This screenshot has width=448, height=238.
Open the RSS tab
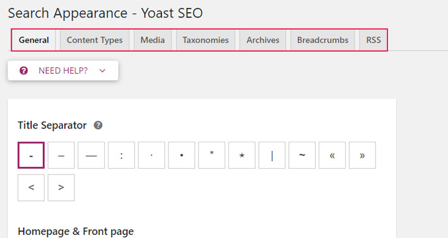[x=374, y=40]
